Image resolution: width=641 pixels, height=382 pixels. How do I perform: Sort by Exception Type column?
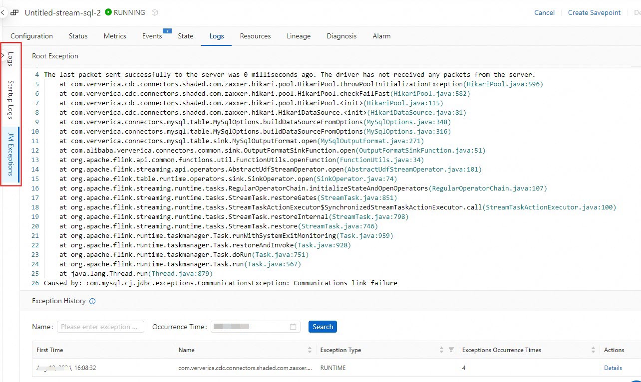point(441,350)
